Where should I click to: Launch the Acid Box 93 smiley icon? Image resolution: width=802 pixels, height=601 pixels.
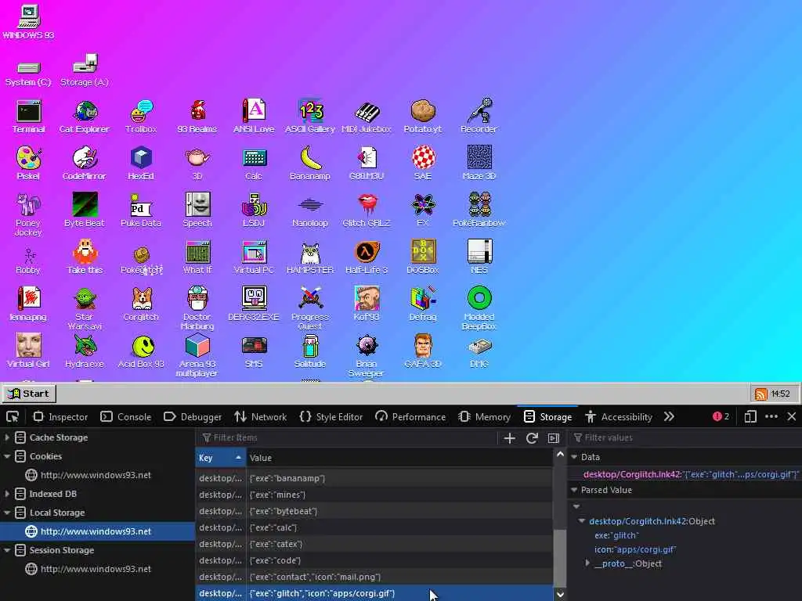[x=141, y=351]
